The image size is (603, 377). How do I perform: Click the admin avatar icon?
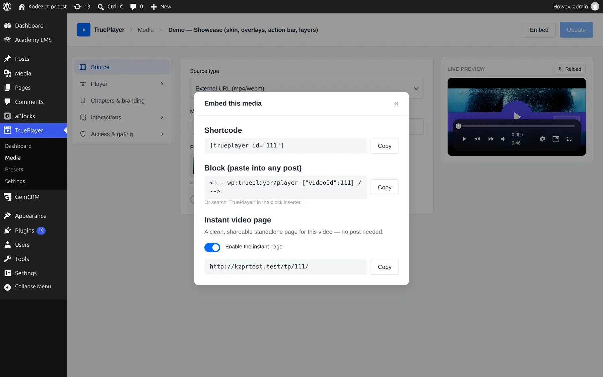[595, 7]
